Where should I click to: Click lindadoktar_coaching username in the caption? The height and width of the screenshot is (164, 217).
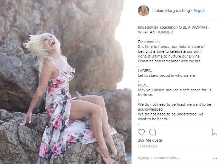point(156,27)
